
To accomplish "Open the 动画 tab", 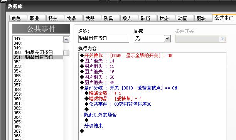I will click(x=185, y=19).
